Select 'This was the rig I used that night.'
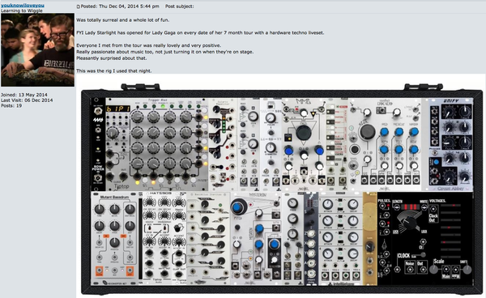 (113, 71)
